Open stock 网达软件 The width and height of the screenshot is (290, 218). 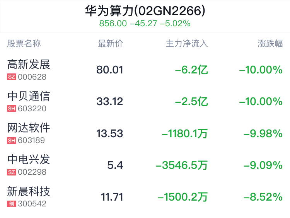29,128
